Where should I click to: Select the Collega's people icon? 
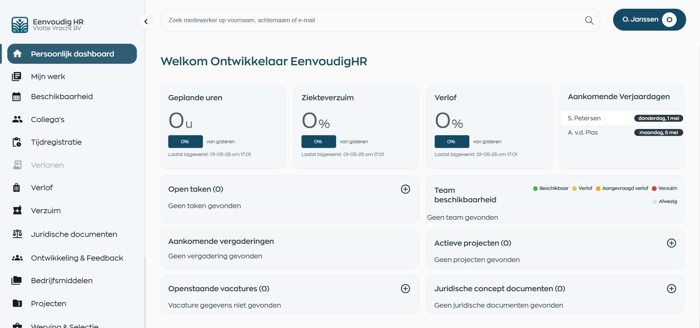[x=17, y=119]
